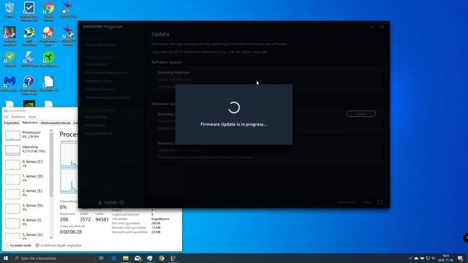Open the Google Chrome desktop shortcut

49,12
